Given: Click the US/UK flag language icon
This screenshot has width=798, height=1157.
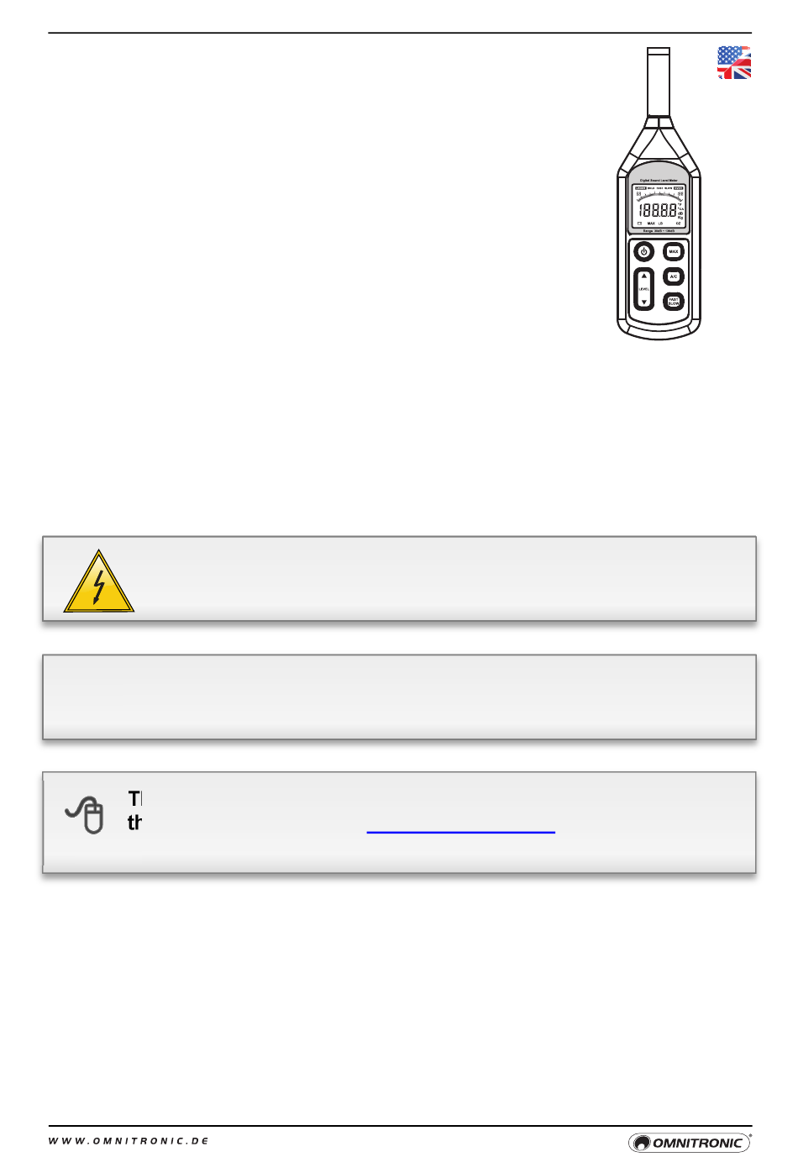Looking at the screenshot, I should click(x=733, y=62).
